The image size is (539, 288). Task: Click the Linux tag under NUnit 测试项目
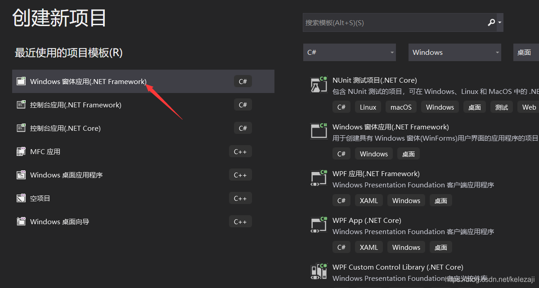368,107
